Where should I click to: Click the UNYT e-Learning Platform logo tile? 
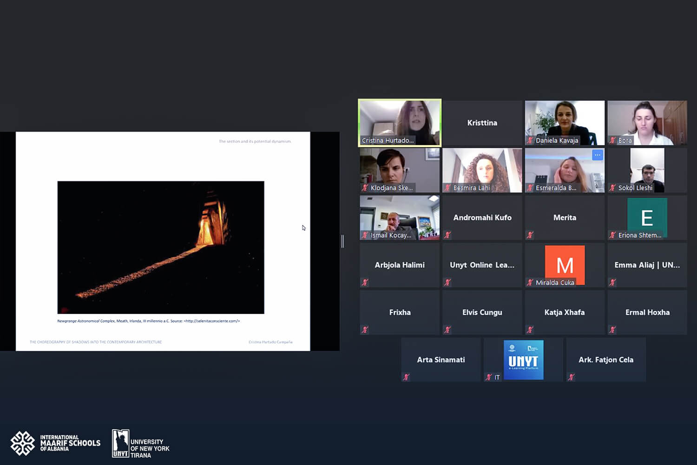click(x=523, y=359)
